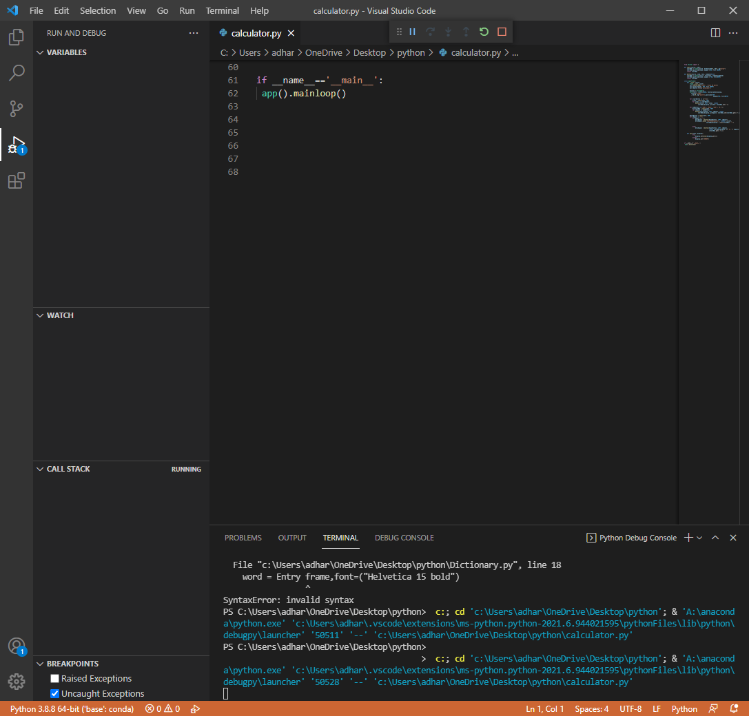Image resolution: width=749 pixels, height=716 pixels.
Task: Close the calculator.py editor tab
Action: click(291, 34)
